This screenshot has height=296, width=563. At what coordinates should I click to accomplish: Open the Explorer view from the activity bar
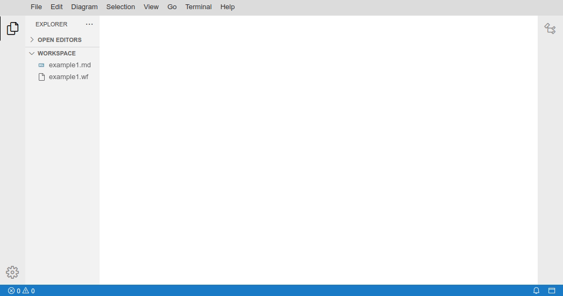[12, 29]
